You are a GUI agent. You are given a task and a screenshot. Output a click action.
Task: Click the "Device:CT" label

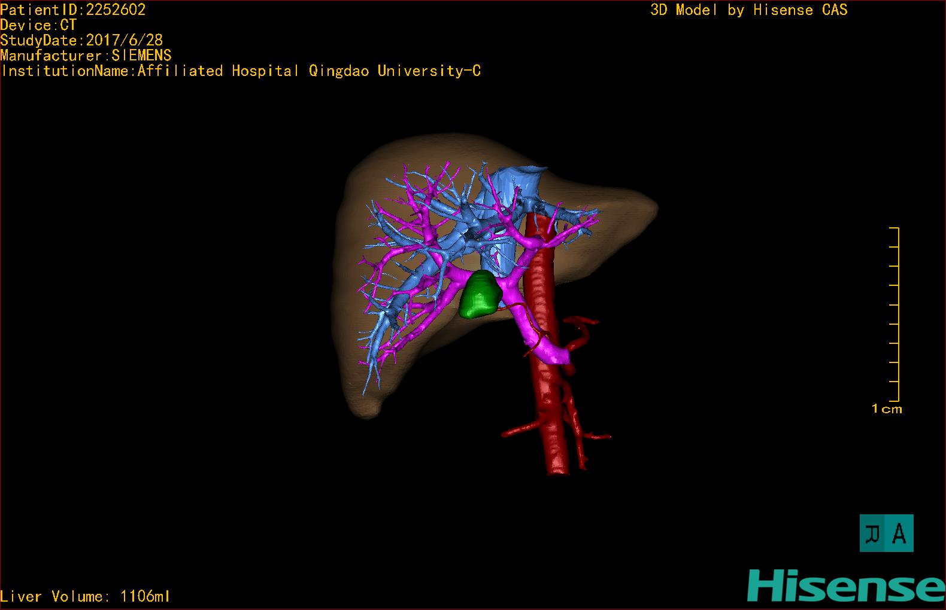point(38,25)
